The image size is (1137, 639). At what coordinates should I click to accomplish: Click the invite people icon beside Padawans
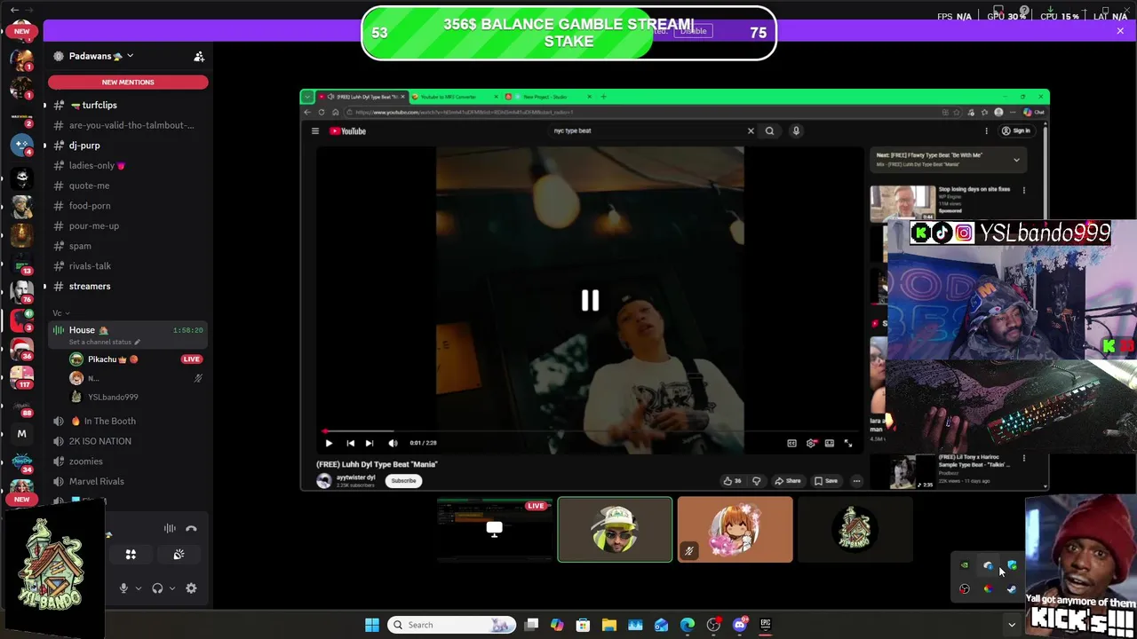[x=199, y=57]
